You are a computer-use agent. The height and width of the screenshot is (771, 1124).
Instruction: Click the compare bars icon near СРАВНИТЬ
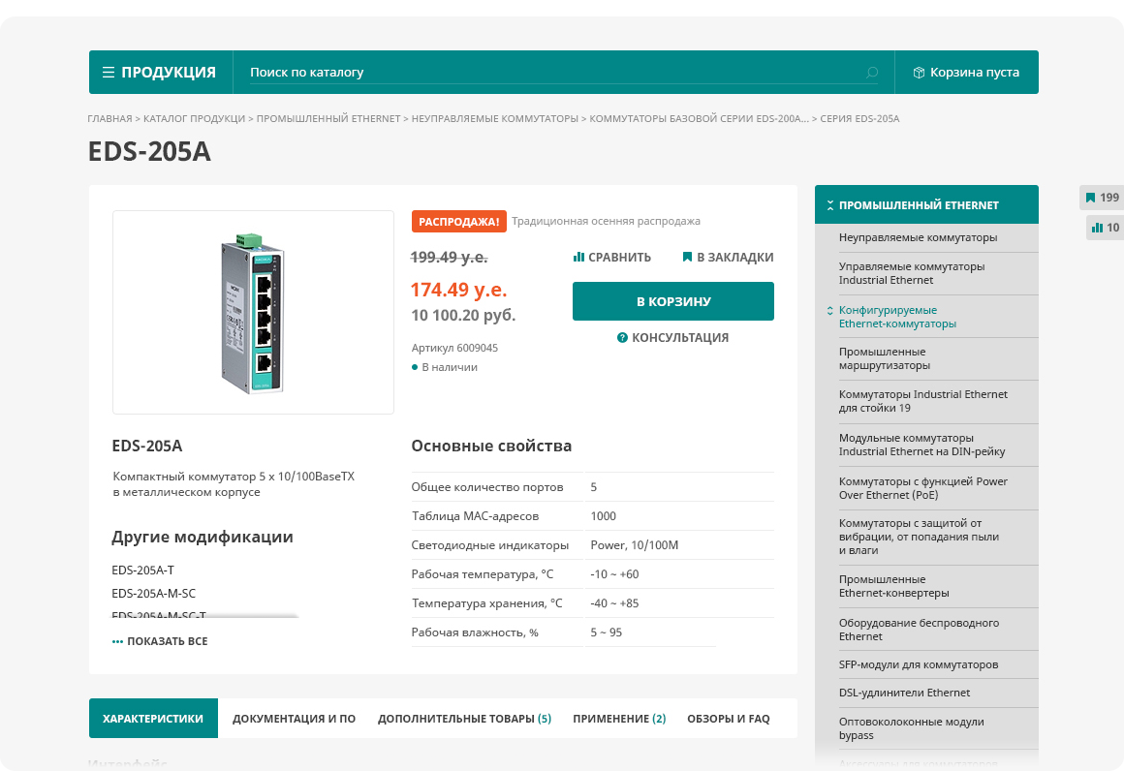pos(578,257)
